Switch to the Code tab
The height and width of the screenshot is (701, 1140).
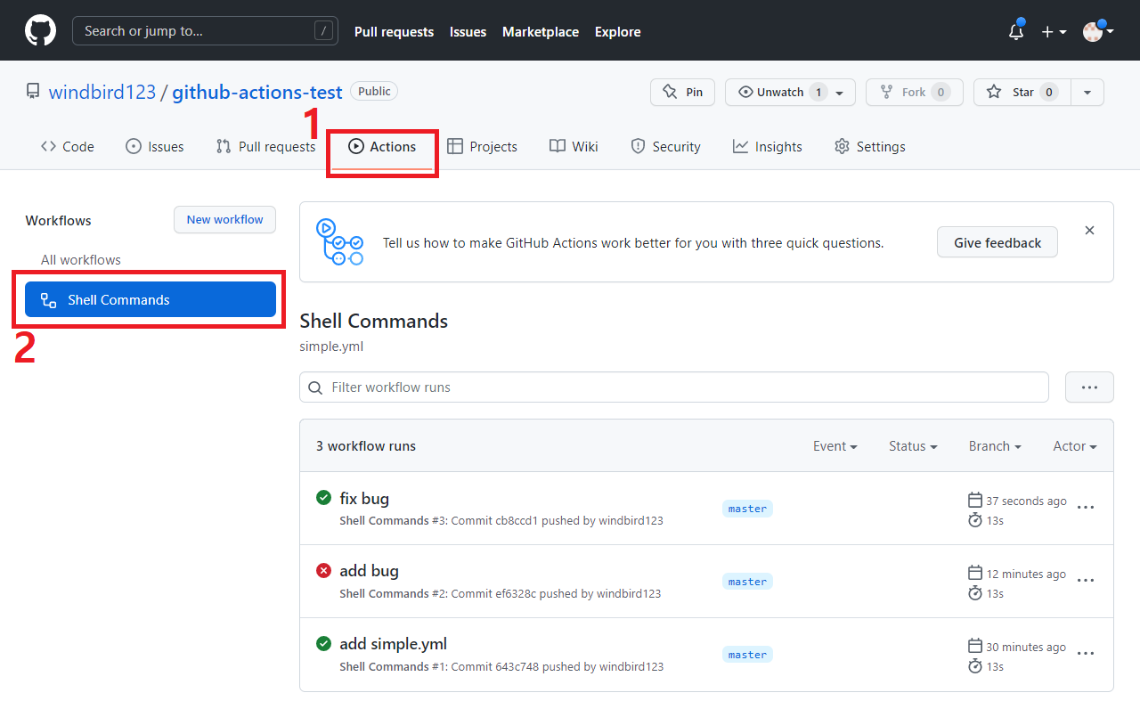68,146
